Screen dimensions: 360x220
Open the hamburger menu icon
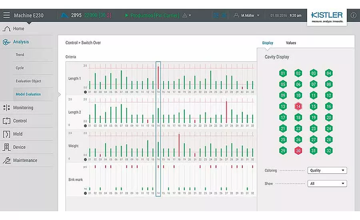[x=6, y=15]
